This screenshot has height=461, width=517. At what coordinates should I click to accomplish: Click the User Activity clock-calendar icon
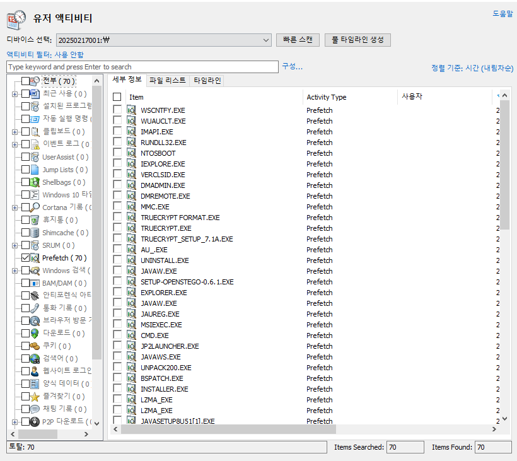pos(16,20)
